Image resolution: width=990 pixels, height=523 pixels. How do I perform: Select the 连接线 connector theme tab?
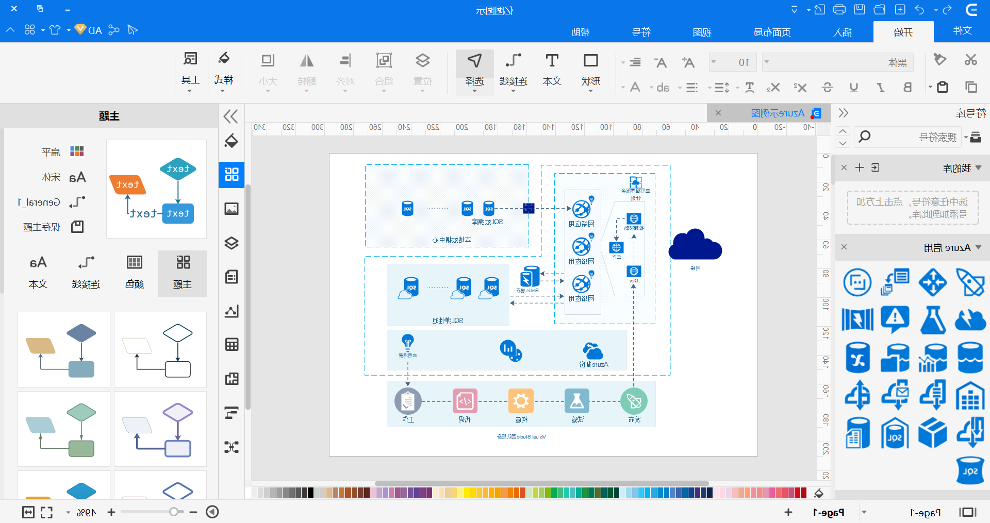coord(86,273)
